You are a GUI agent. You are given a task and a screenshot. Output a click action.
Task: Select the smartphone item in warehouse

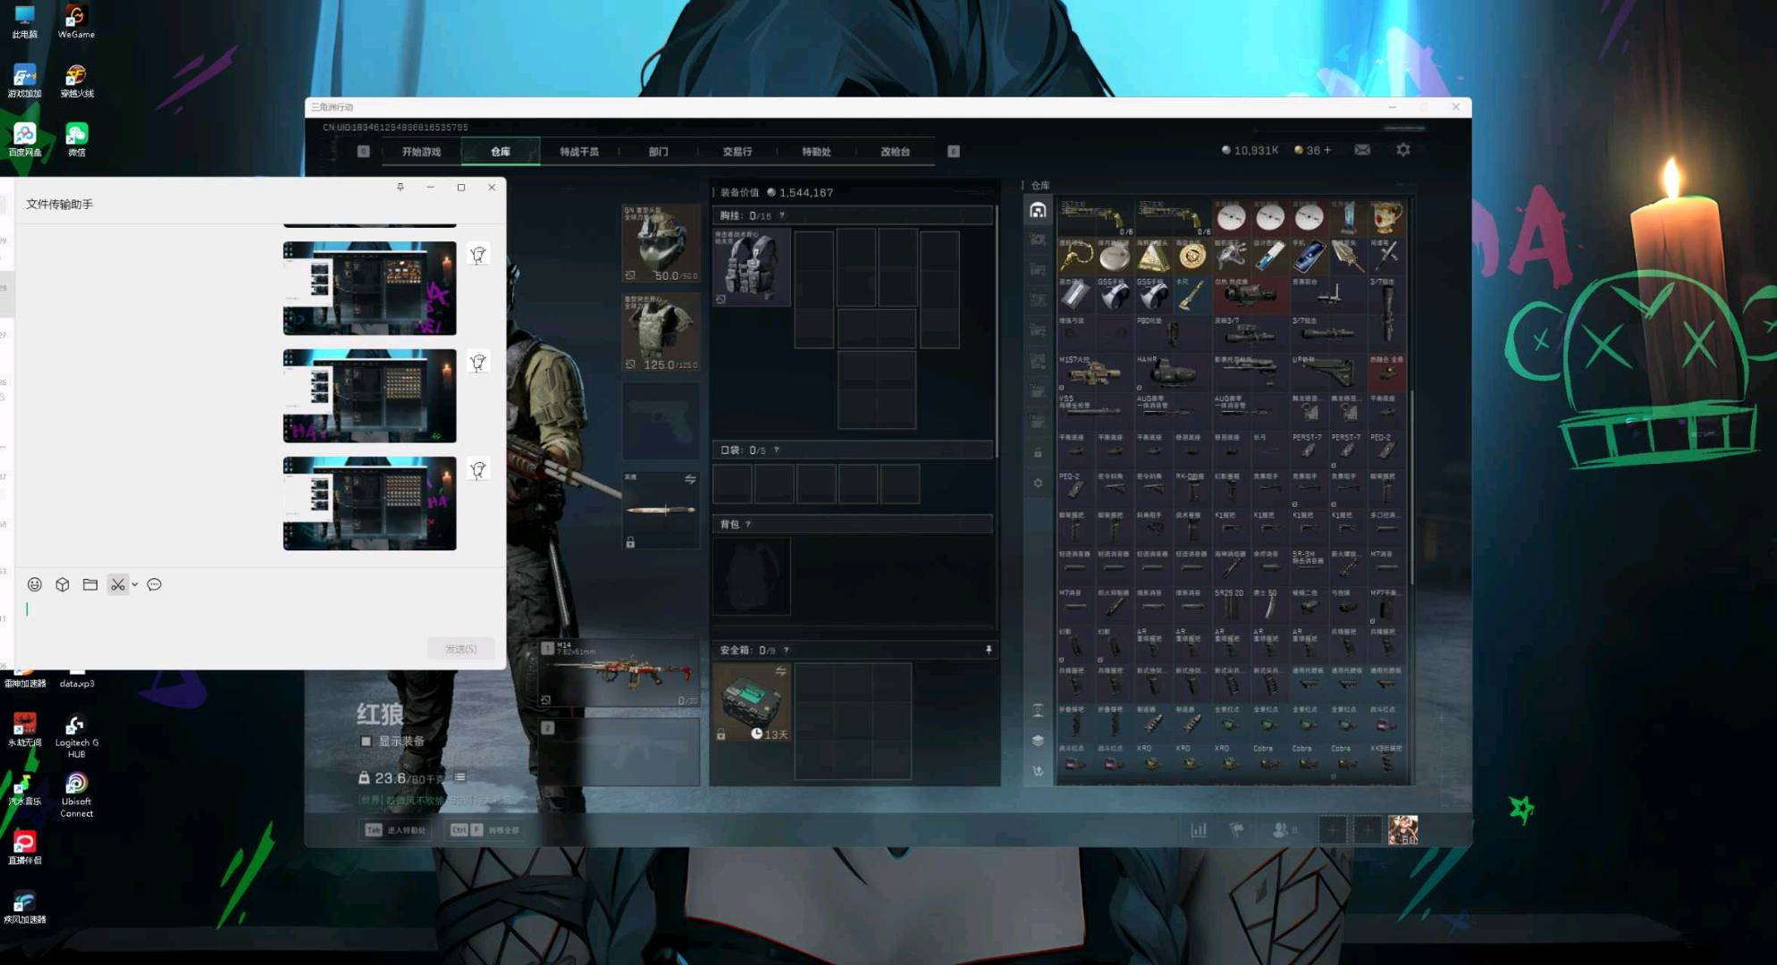tap(1309, 256)
